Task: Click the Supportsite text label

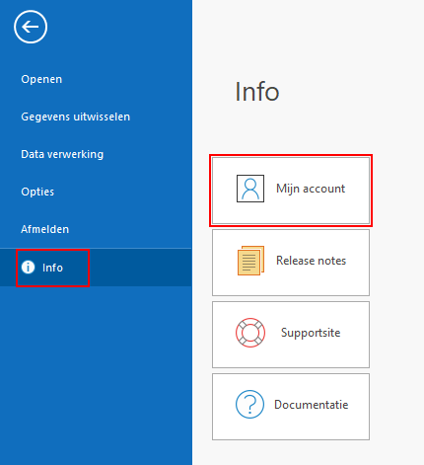Action: click(x=311, y=333)
